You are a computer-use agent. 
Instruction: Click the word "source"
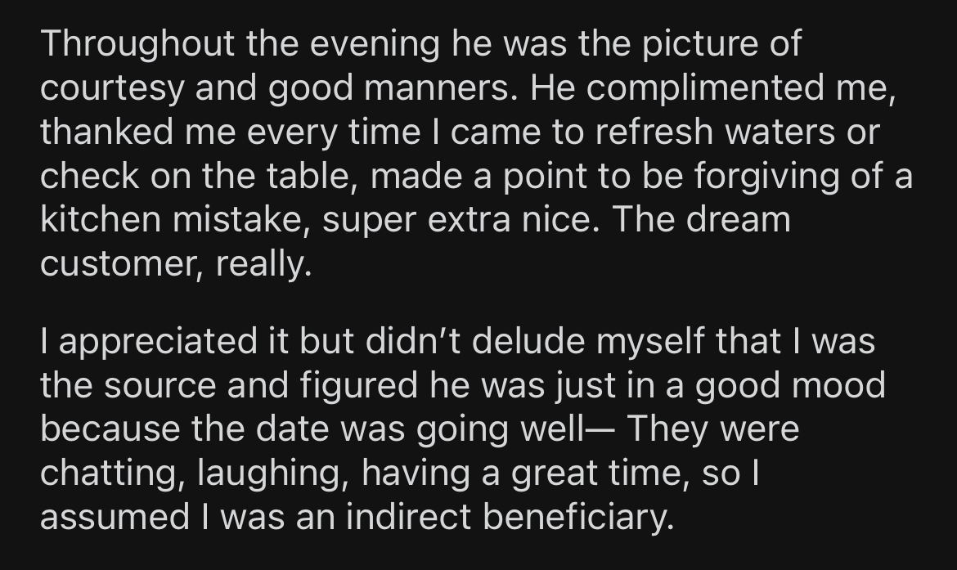[x=159, y=386]
